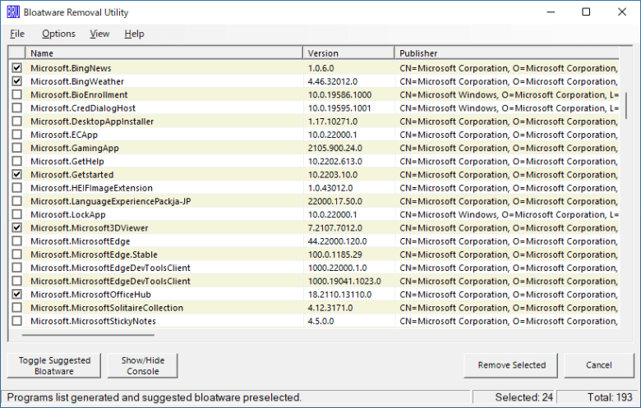Viewport: 641px width, 408px height.
Task: Click the Remove Selected button
Action: (x=511, y=365)
